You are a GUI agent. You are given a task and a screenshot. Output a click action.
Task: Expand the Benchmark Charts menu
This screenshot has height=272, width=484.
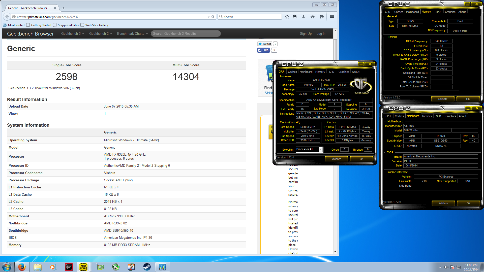point(132,33)
